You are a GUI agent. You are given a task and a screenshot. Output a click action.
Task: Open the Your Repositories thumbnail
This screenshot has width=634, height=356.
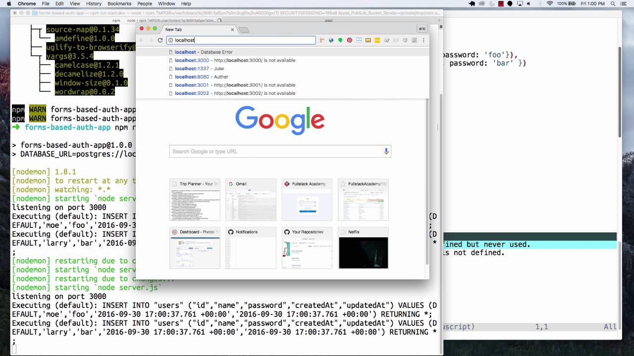click(x=307, y=248)
